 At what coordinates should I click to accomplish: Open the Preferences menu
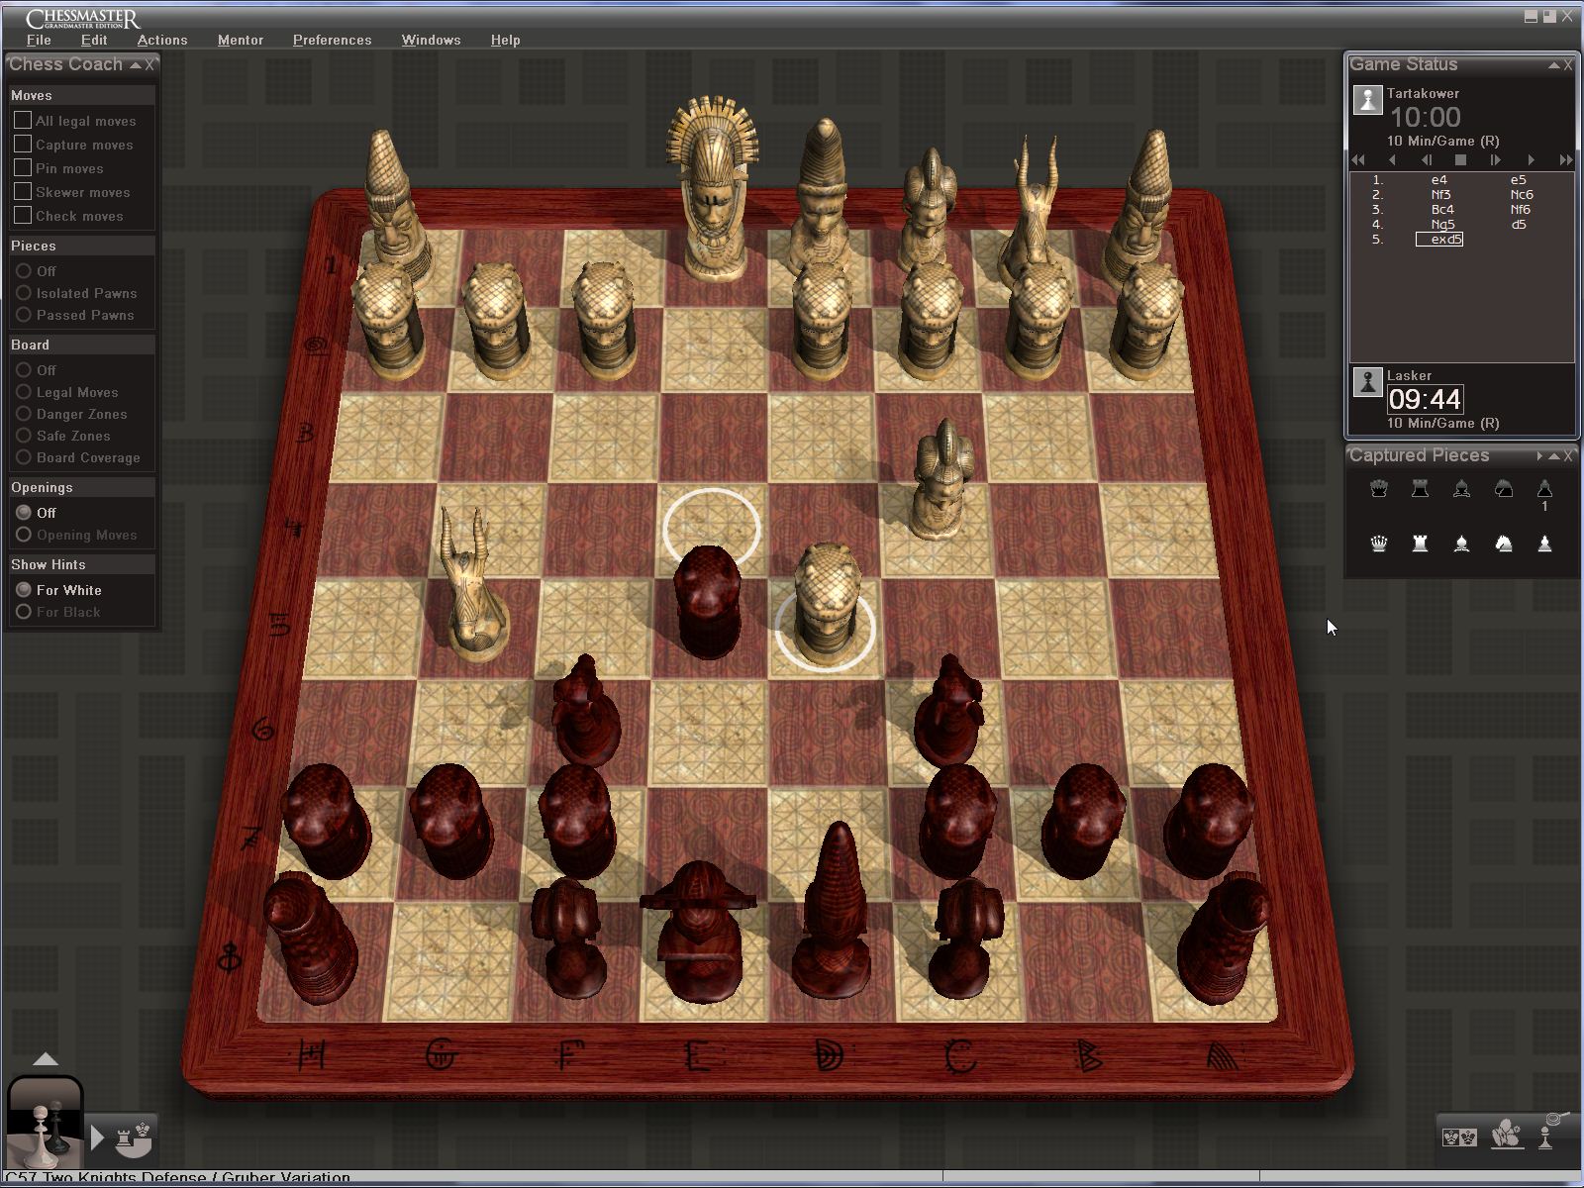click(x=332, y=40)
